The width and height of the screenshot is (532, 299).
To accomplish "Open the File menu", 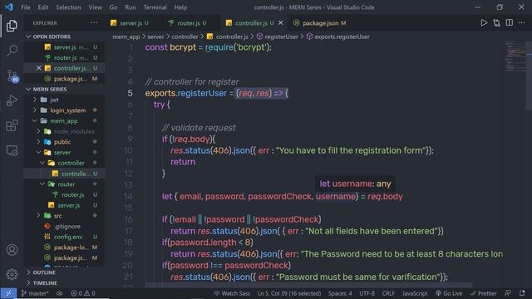I will pos(26,7).
